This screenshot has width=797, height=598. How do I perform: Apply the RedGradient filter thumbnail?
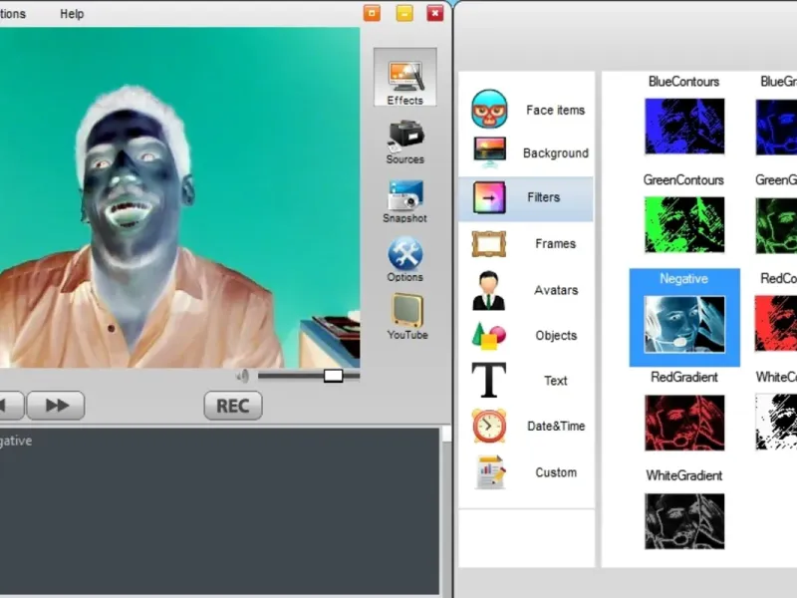(x=684, y=423)
